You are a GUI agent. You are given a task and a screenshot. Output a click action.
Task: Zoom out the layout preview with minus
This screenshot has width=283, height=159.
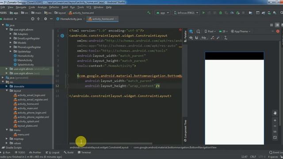(275, 126)
